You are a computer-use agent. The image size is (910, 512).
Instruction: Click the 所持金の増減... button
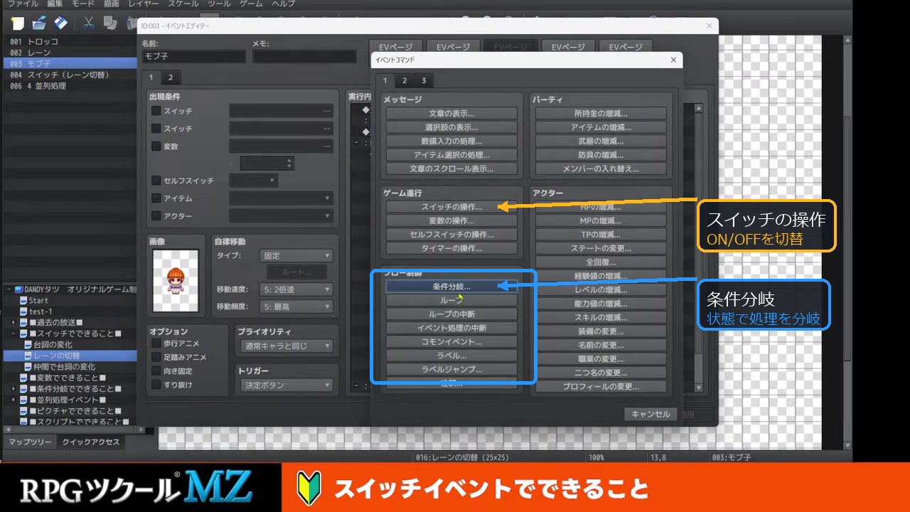tap(601, 113)
